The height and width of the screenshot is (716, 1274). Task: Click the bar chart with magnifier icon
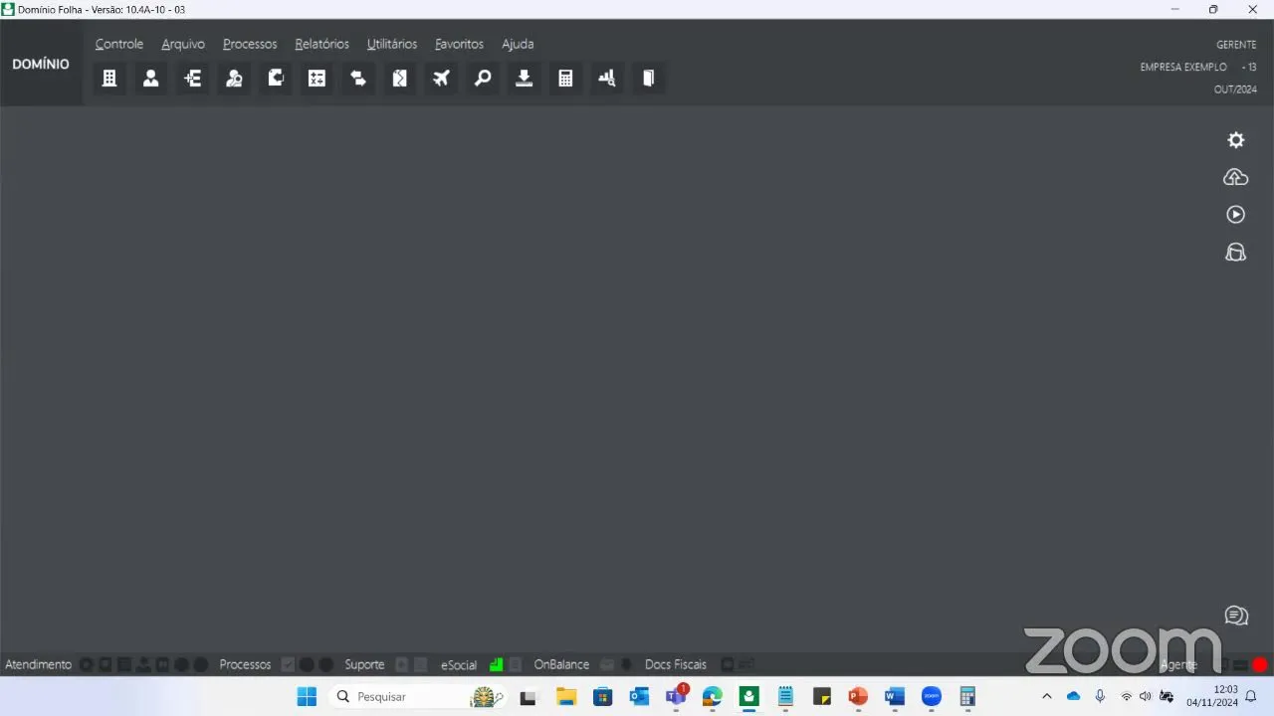pos(607,79)
